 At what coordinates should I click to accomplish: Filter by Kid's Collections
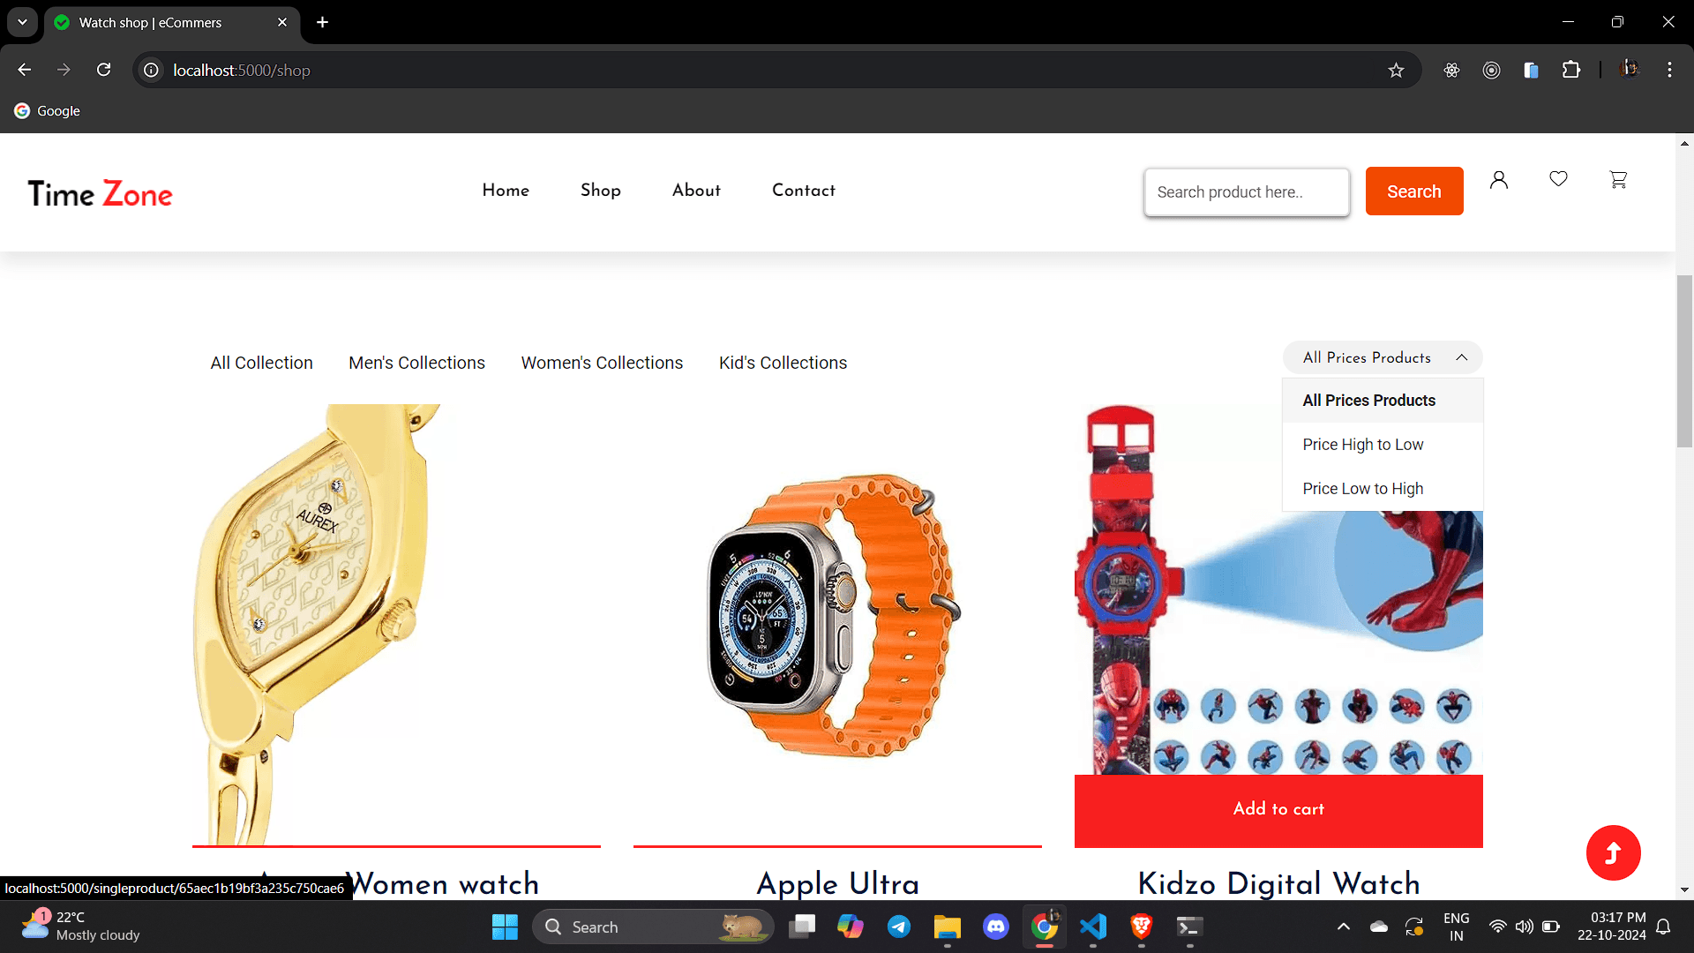coord(783,363)
